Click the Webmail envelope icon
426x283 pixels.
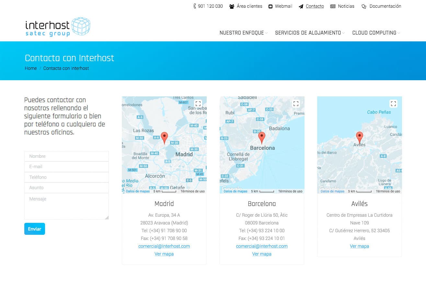pos(271,6)
